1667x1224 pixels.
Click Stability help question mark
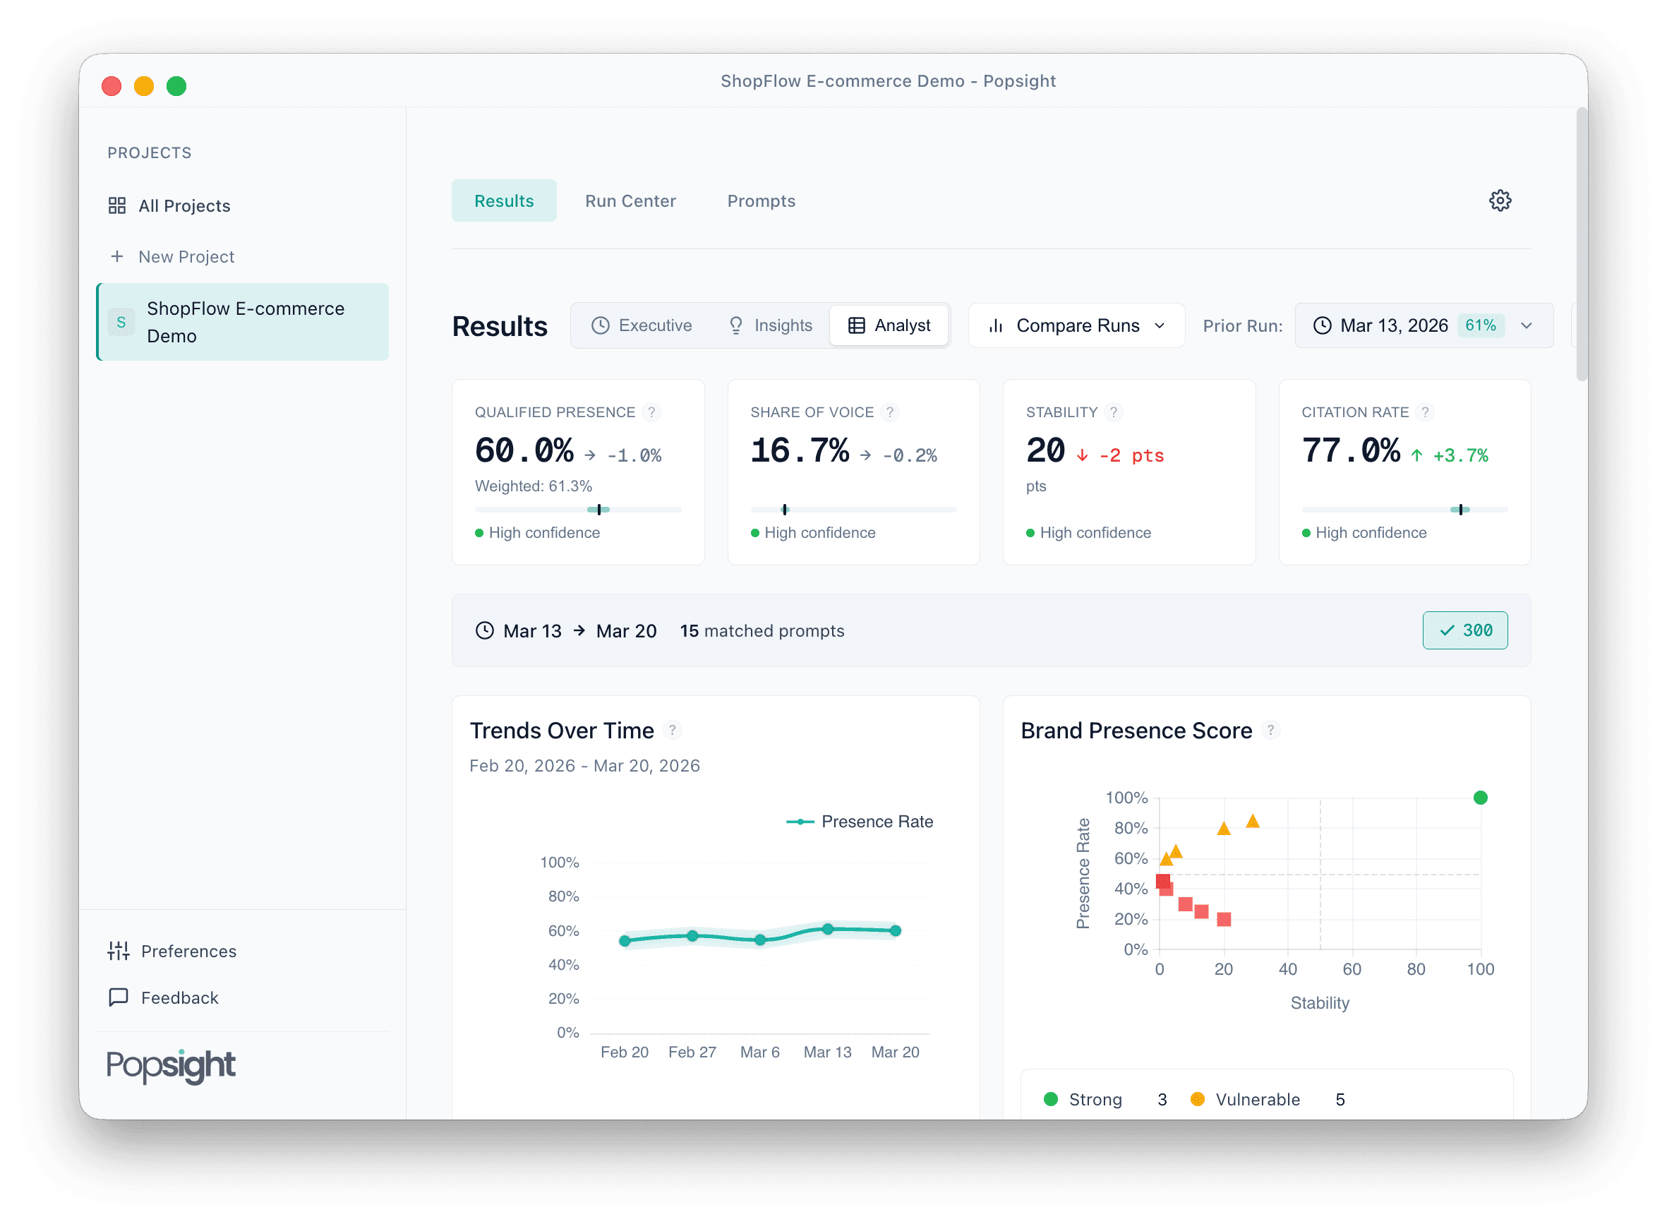tap(1114, 412)
